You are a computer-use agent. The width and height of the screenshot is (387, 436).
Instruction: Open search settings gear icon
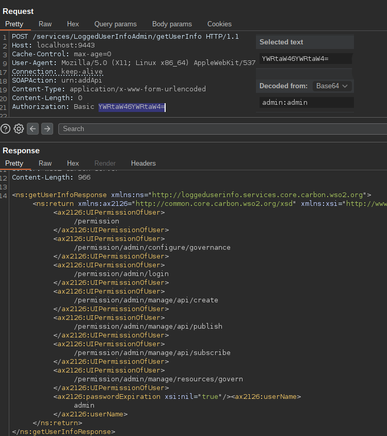[19, 129]
